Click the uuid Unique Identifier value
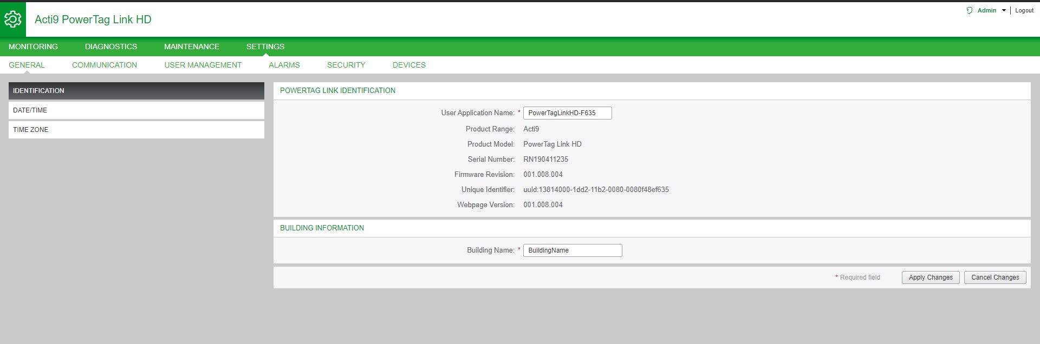The image size is (1040, 344). (596, 190)
